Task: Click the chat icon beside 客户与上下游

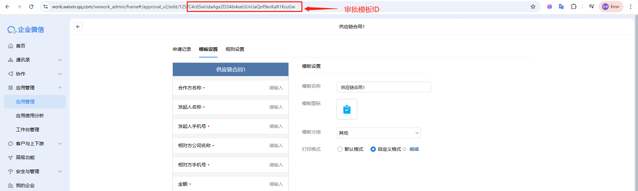Action: pyautogui.click(x=11, y=143)
